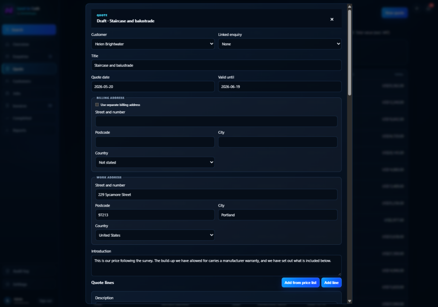Click the empty billing Postcode field
The height and width of the screenshot is (307, 438).
pyautogui.click(x=155, y=142)
